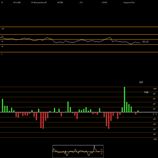
Task: Click the RSI value 38.12 label
Action: click(145, 42)
